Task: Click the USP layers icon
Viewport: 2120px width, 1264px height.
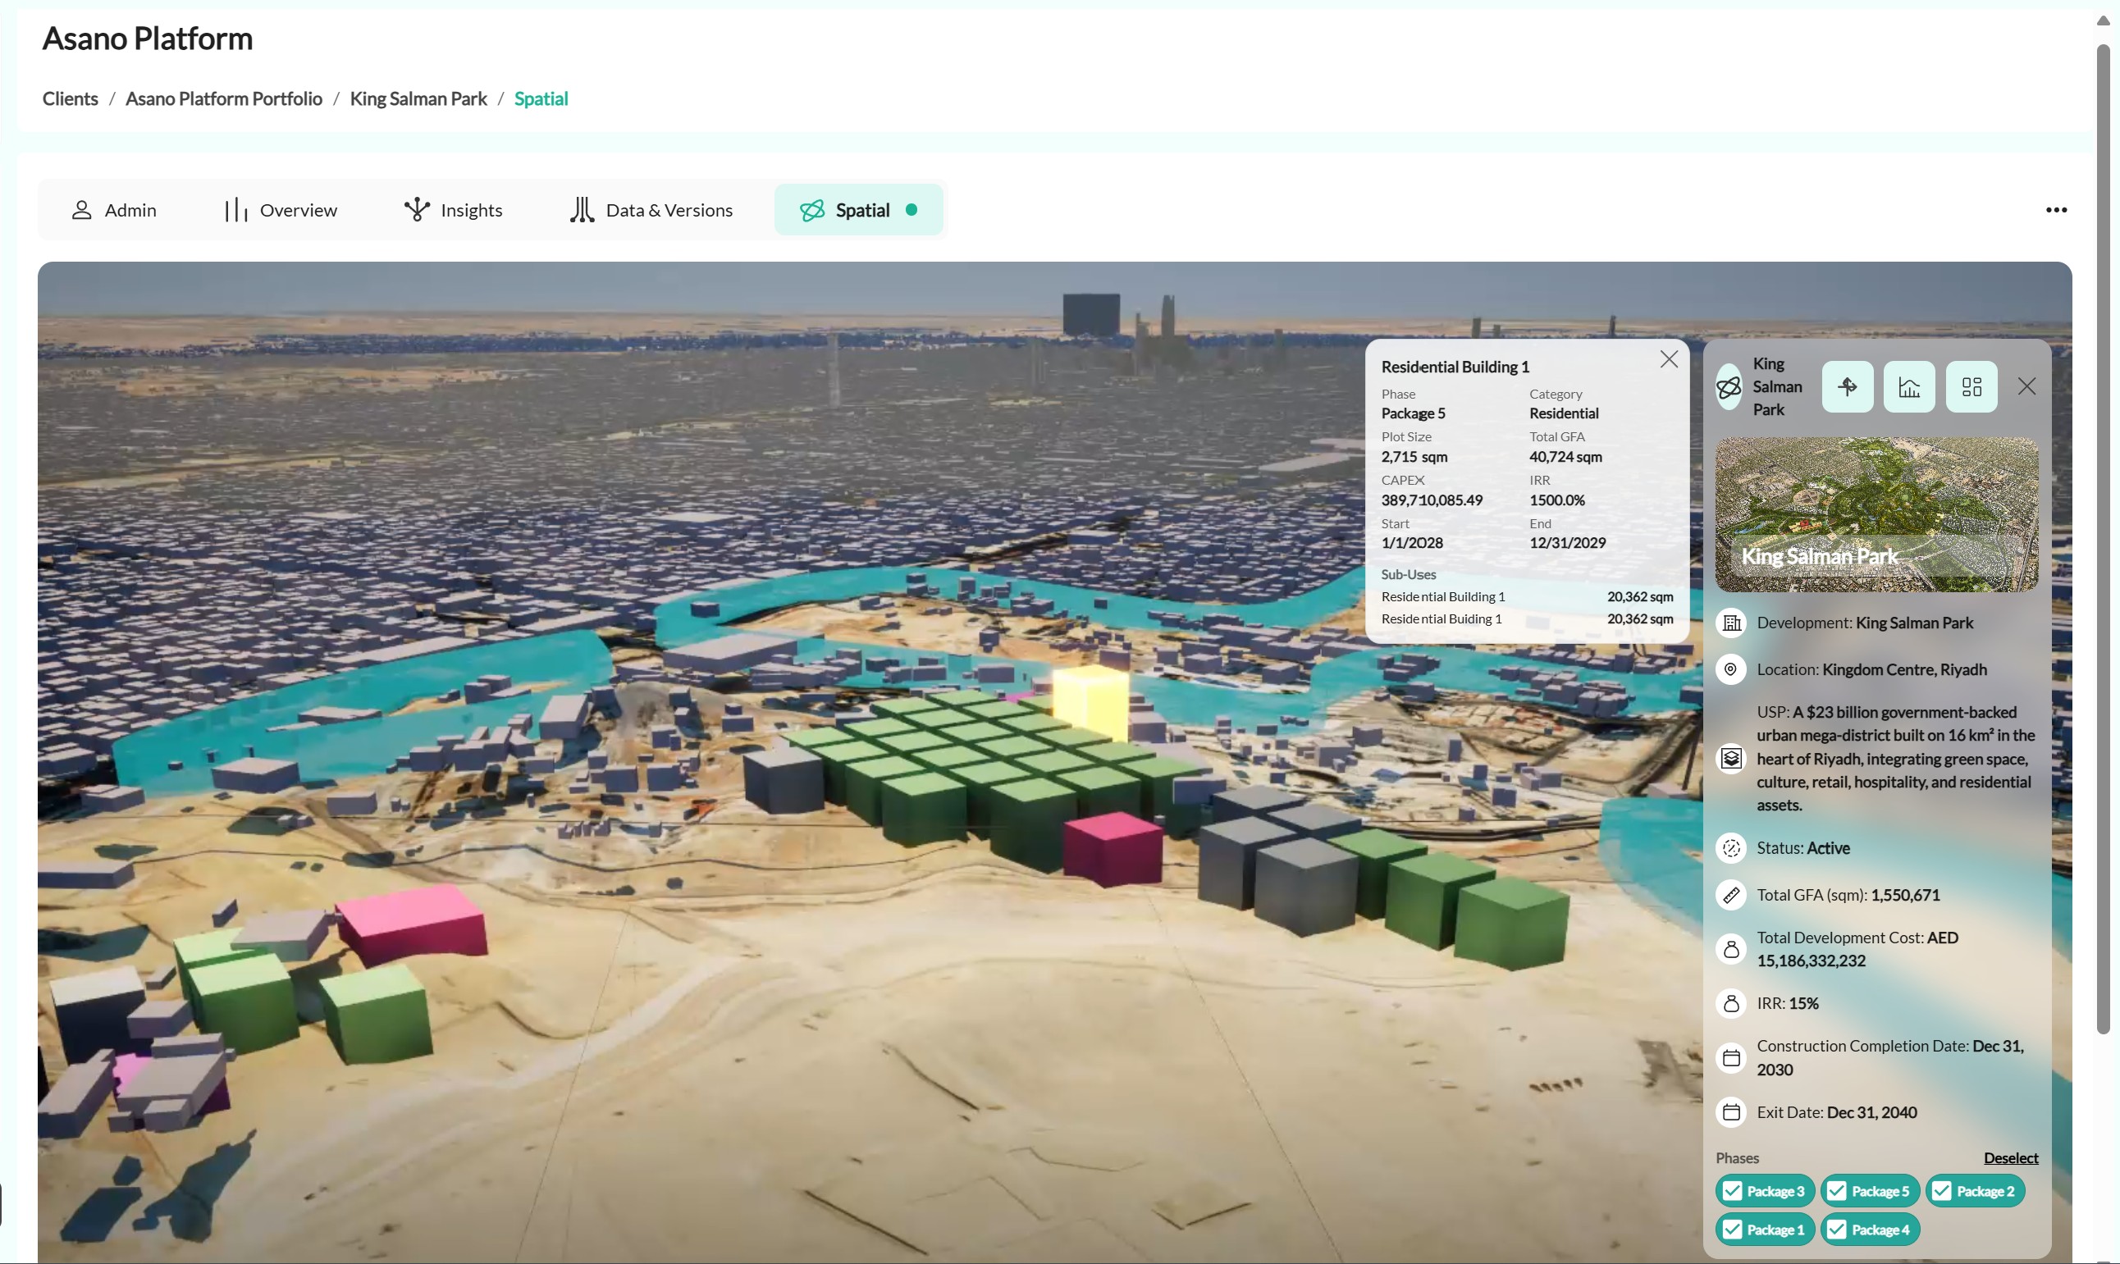Action: tap(1731, 758)
